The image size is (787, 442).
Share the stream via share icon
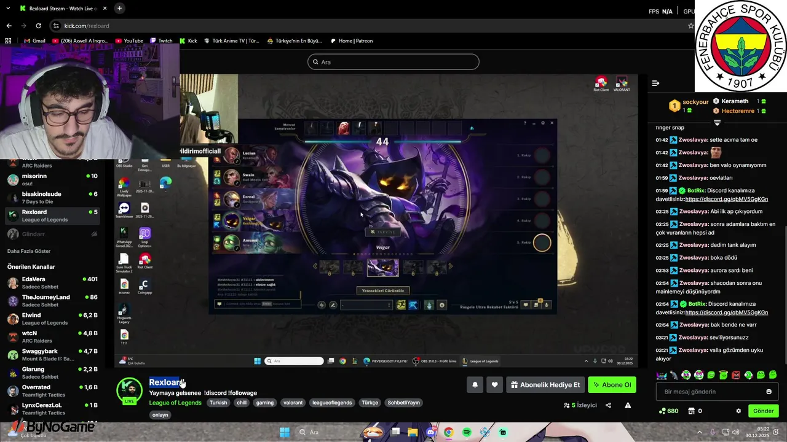click(x=608, y=405)
